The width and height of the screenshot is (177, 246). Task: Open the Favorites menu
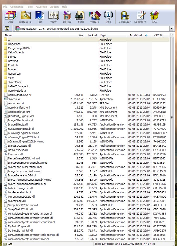click(41, 7)
